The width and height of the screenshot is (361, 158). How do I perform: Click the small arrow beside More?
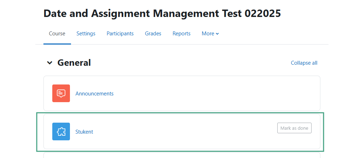[217, 34]
